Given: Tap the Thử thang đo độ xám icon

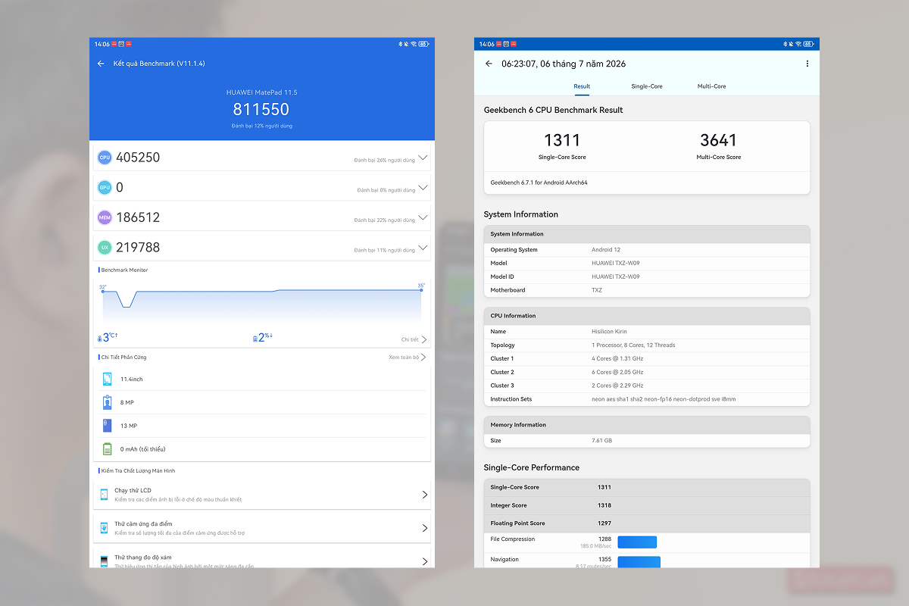Looking at the screenshot, I should coord(104,561).
